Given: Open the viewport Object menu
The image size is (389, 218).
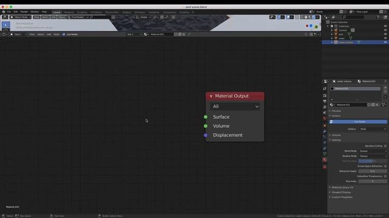Looking at the screenshot, I should (x=61, y=17).
